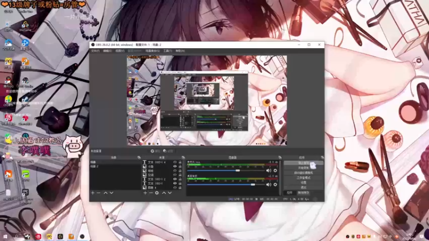Mute the 麦克风/Aux speaker icon
Image resolution: width=429 pixels, height=241 pixels.
pos(269,170)
